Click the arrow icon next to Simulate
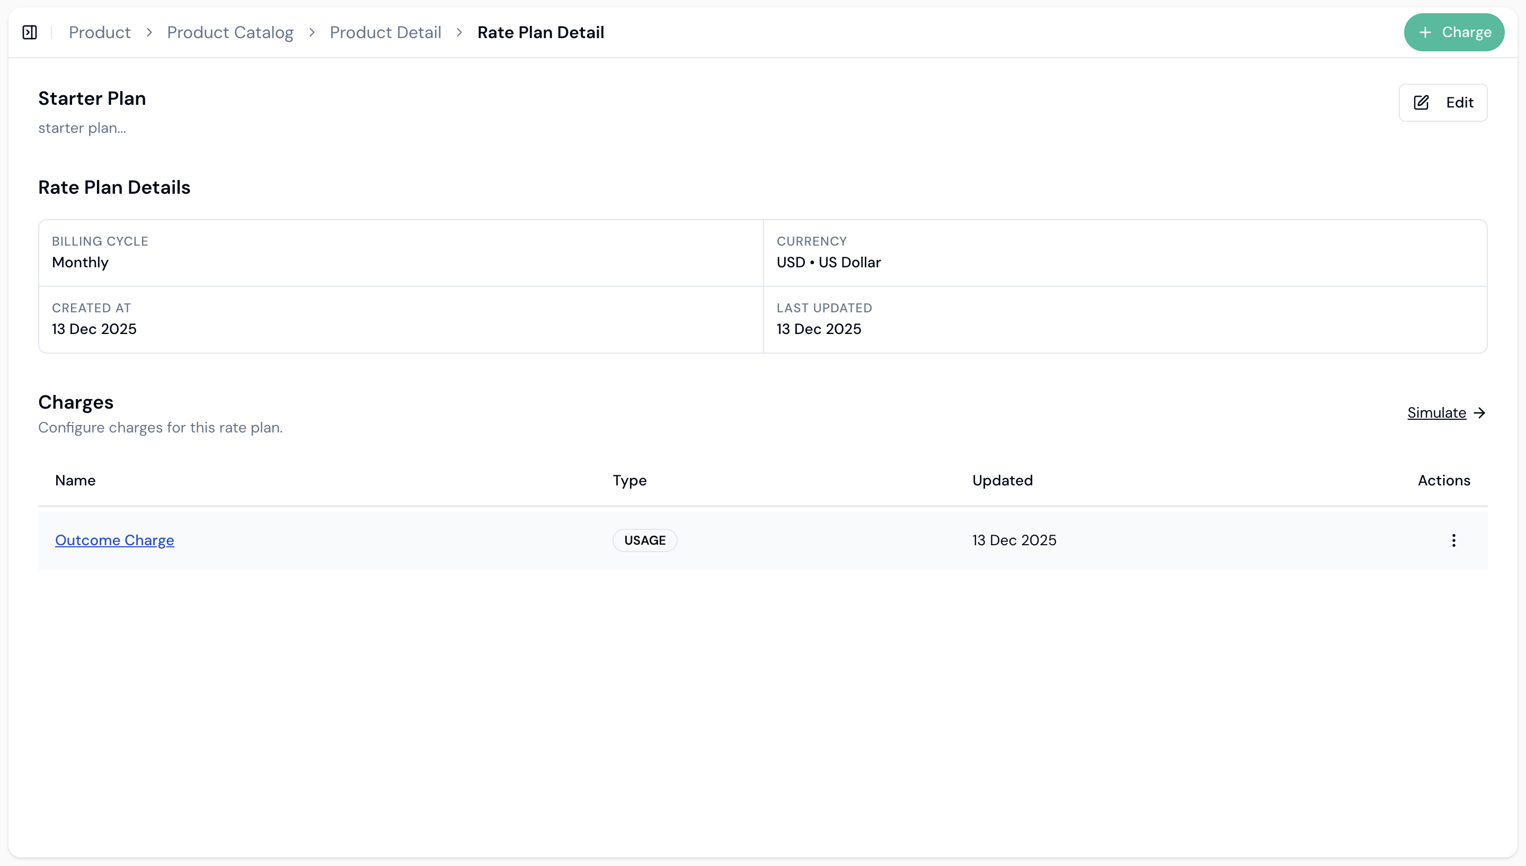Image resolution: width=1526 pixels, height=866 pixels. pos(1479,413)
